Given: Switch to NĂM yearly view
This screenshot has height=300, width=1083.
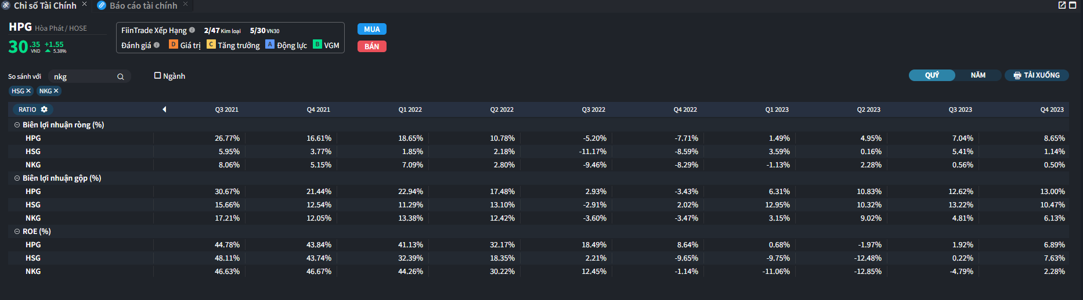Looking at the screenshot, I should click(x=978, y=75).
